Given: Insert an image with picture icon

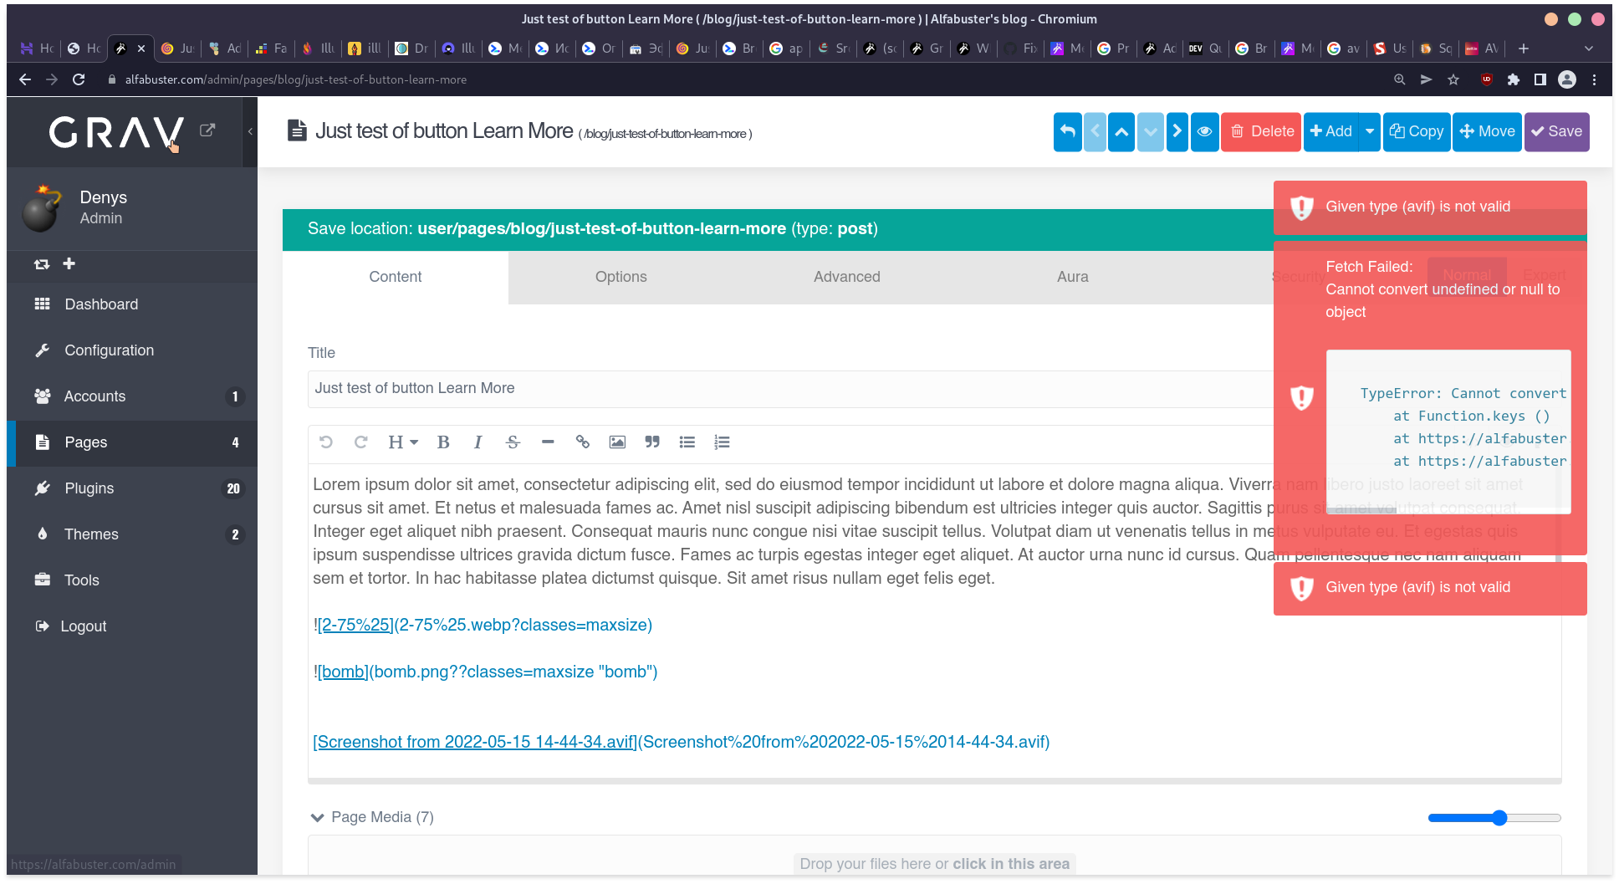Looking at the screenshot, I should pos(617,442).
